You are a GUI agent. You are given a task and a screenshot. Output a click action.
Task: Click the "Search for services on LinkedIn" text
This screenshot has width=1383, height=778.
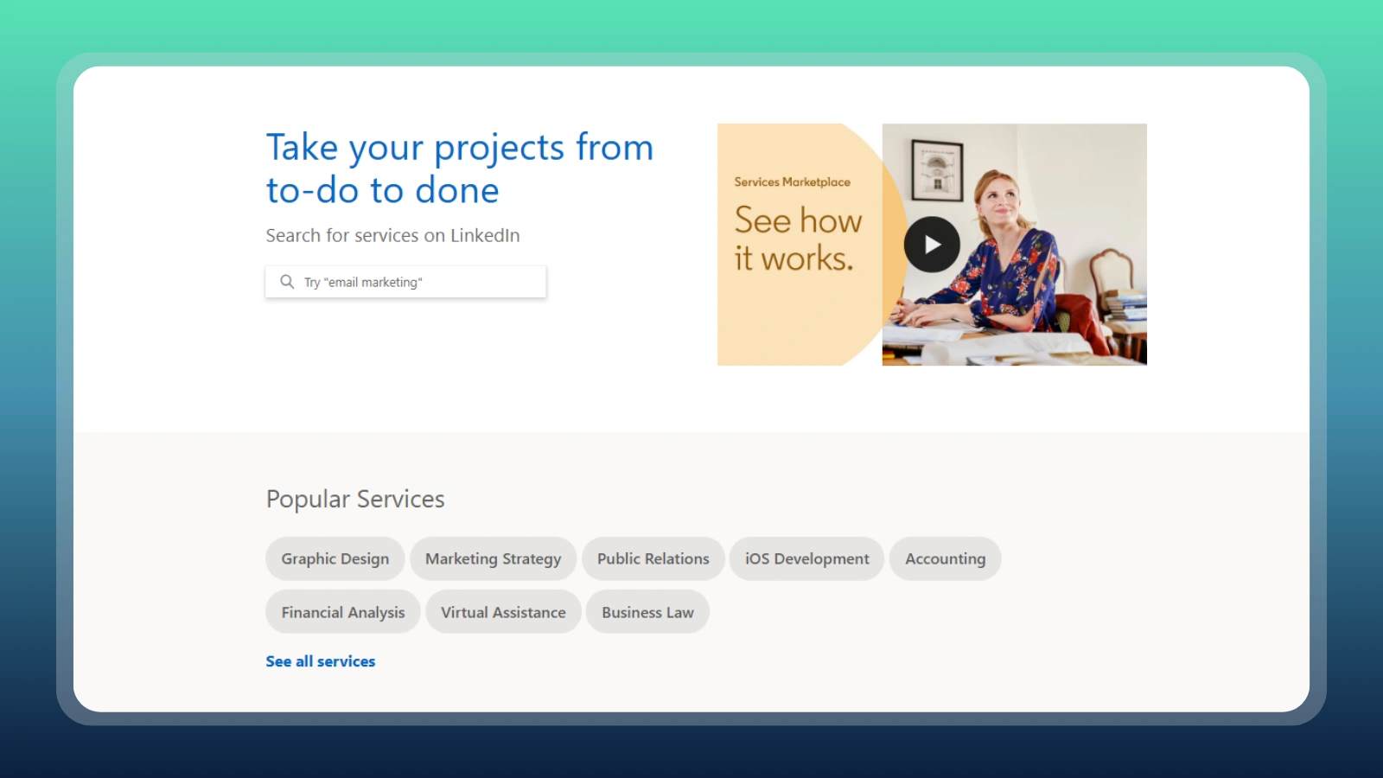[393, 235]
